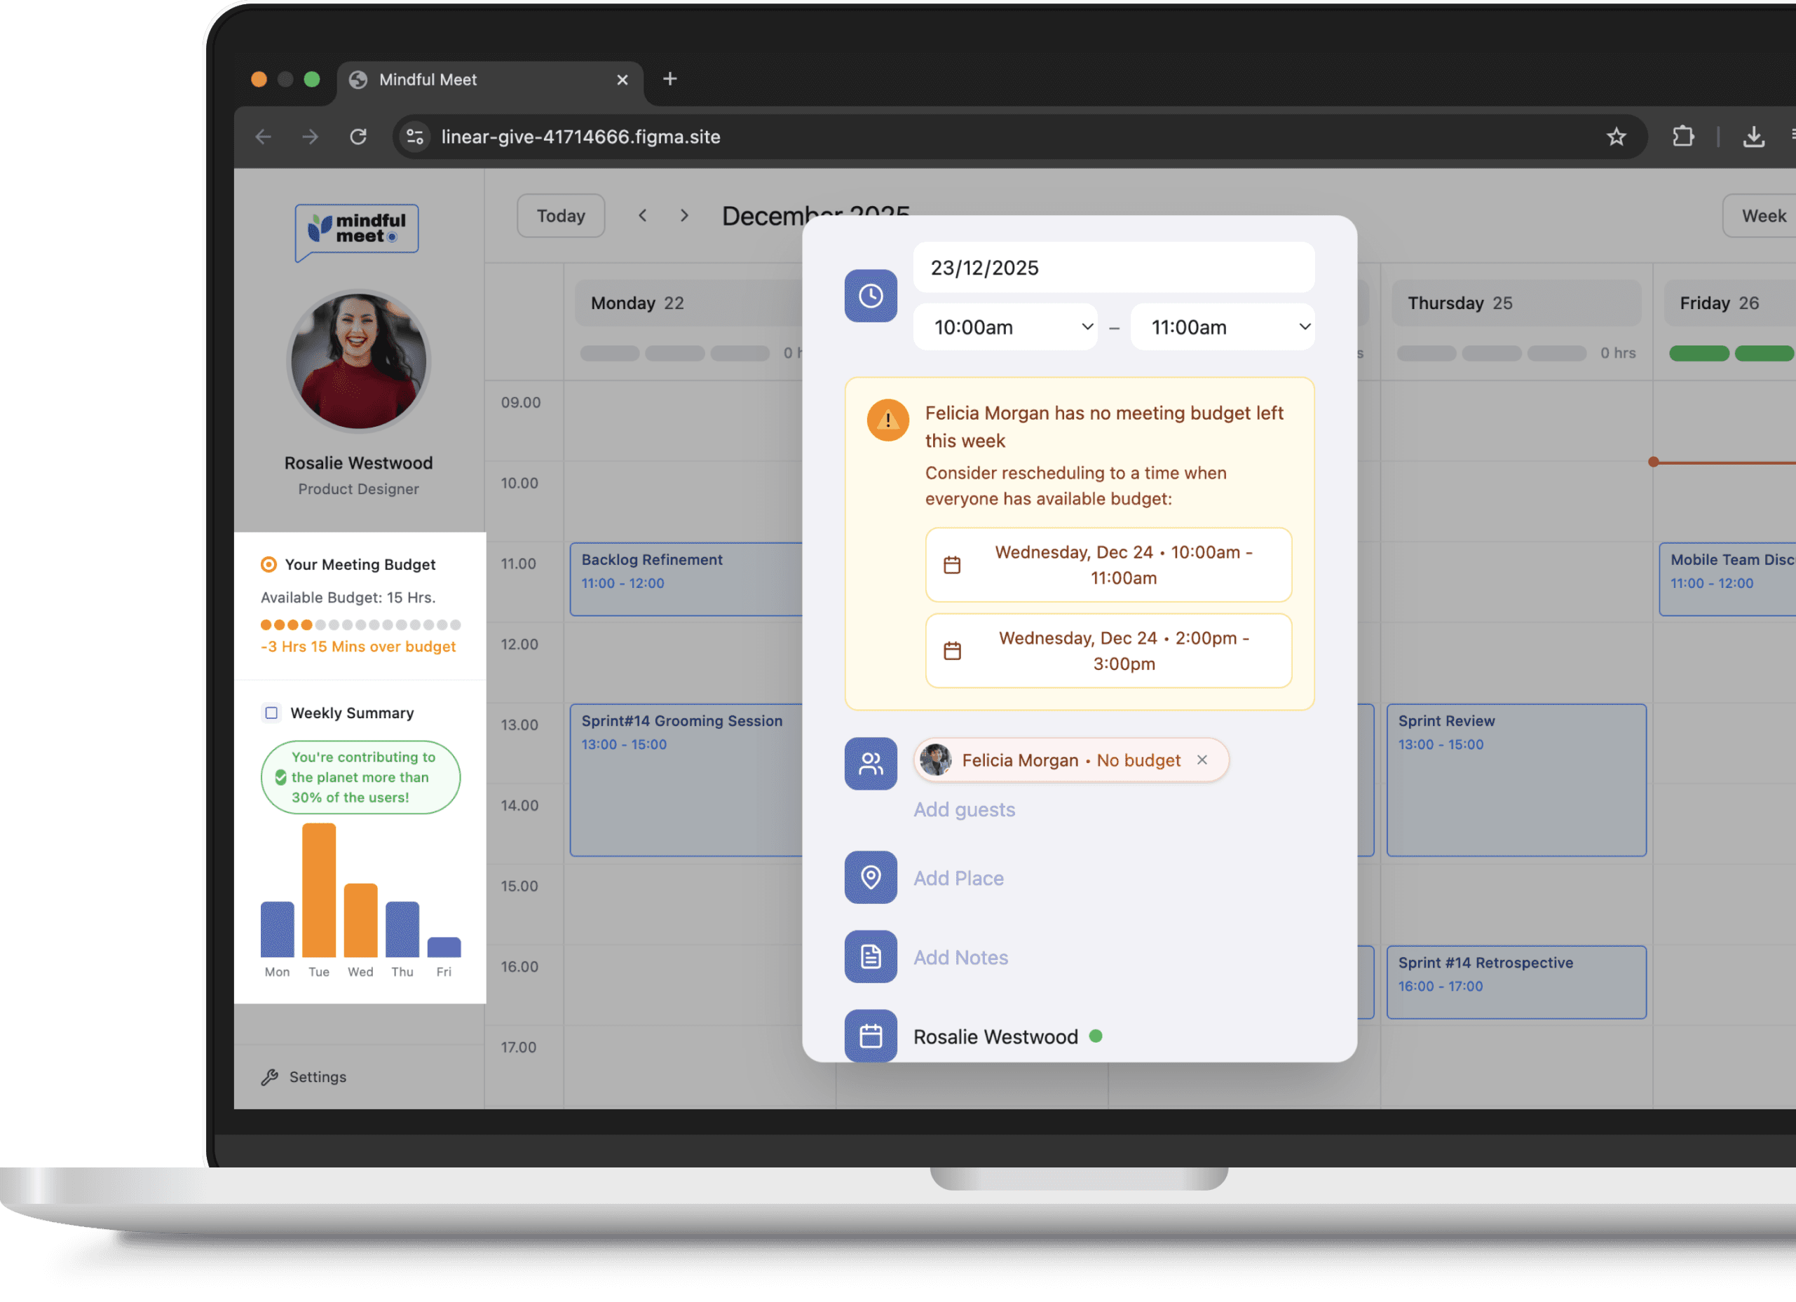
Task: Pick Wednesday Dec 24 2:00pm suggested slot
Action: (1108, 650)
